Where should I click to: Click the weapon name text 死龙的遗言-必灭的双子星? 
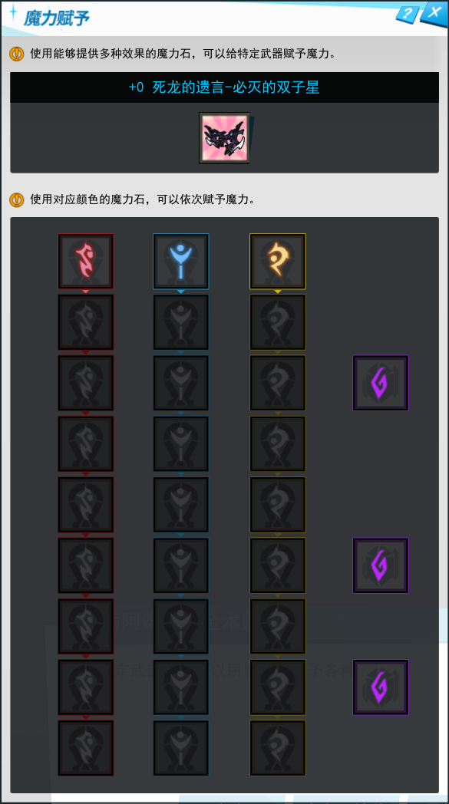(x=236, y=87)
